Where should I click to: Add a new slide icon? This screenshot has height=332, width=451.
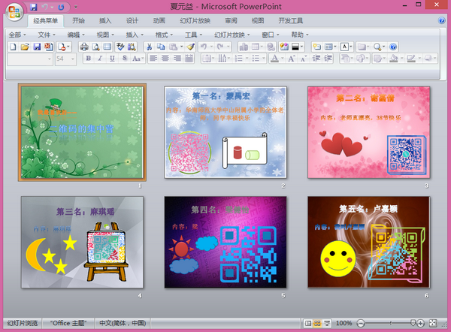point(317,47)
